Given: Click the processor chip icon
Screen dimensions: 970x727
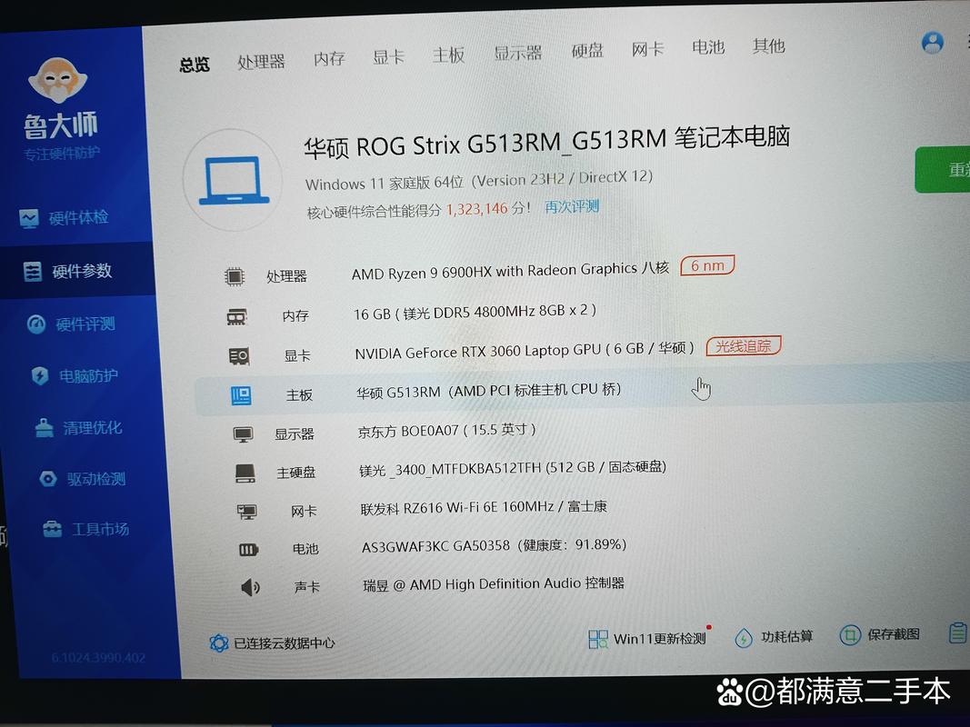Looking at the screenshot, I should click(x=235, y=276).
